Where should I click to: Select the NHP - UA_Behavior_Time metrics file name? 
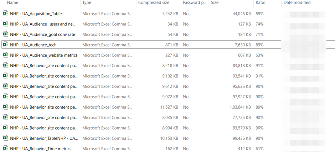click(x=41, y=149)
